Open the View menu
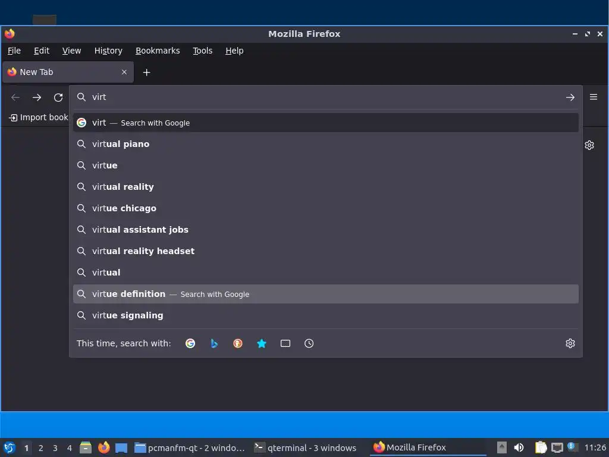The image size is (609, 457). pyautogui.click(x=71, y=51)
